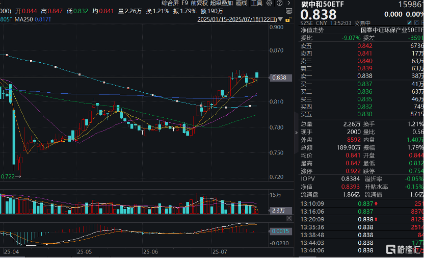Toggle the date range lock icon
The image size is (424, 258).
coord(288,19)
